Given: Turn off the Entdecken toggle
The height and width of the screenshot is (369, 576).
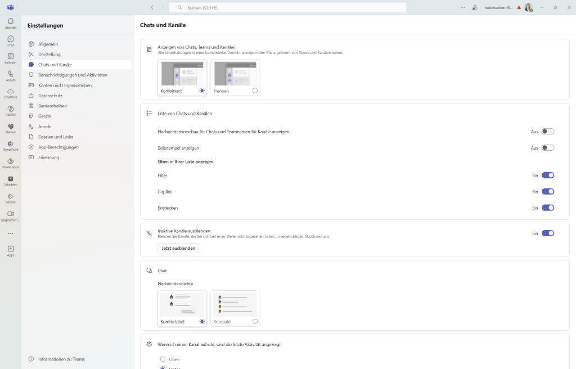Looking at the screenshot, I should (548, 208).
